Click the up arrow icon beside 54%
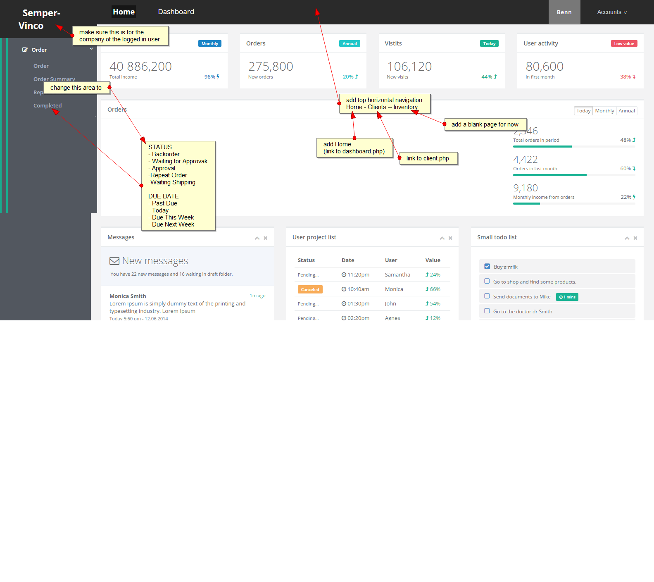This screenshot has width=654, height=582. (x=427, y=303)
